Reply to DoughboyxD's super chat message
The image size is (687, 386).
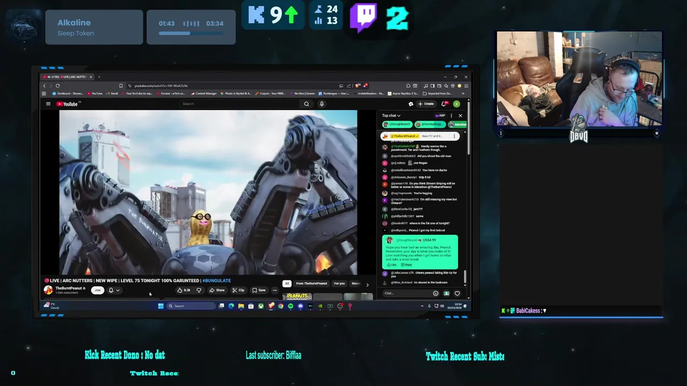406,265
